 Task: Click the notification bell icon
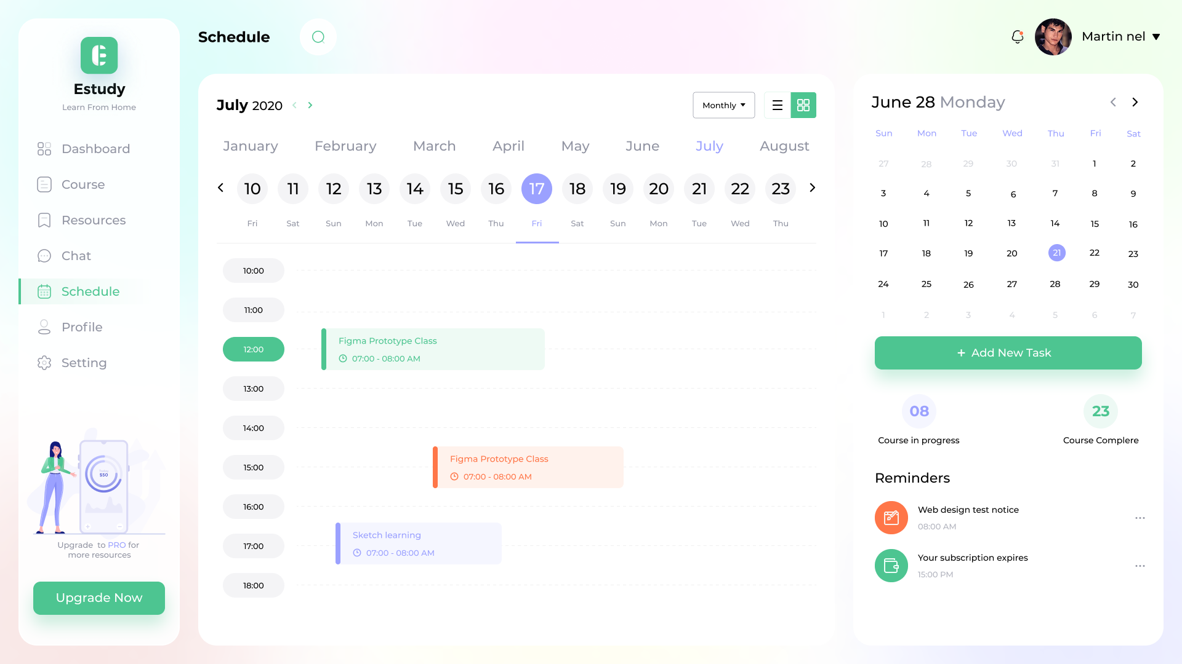pos(1017,37)
